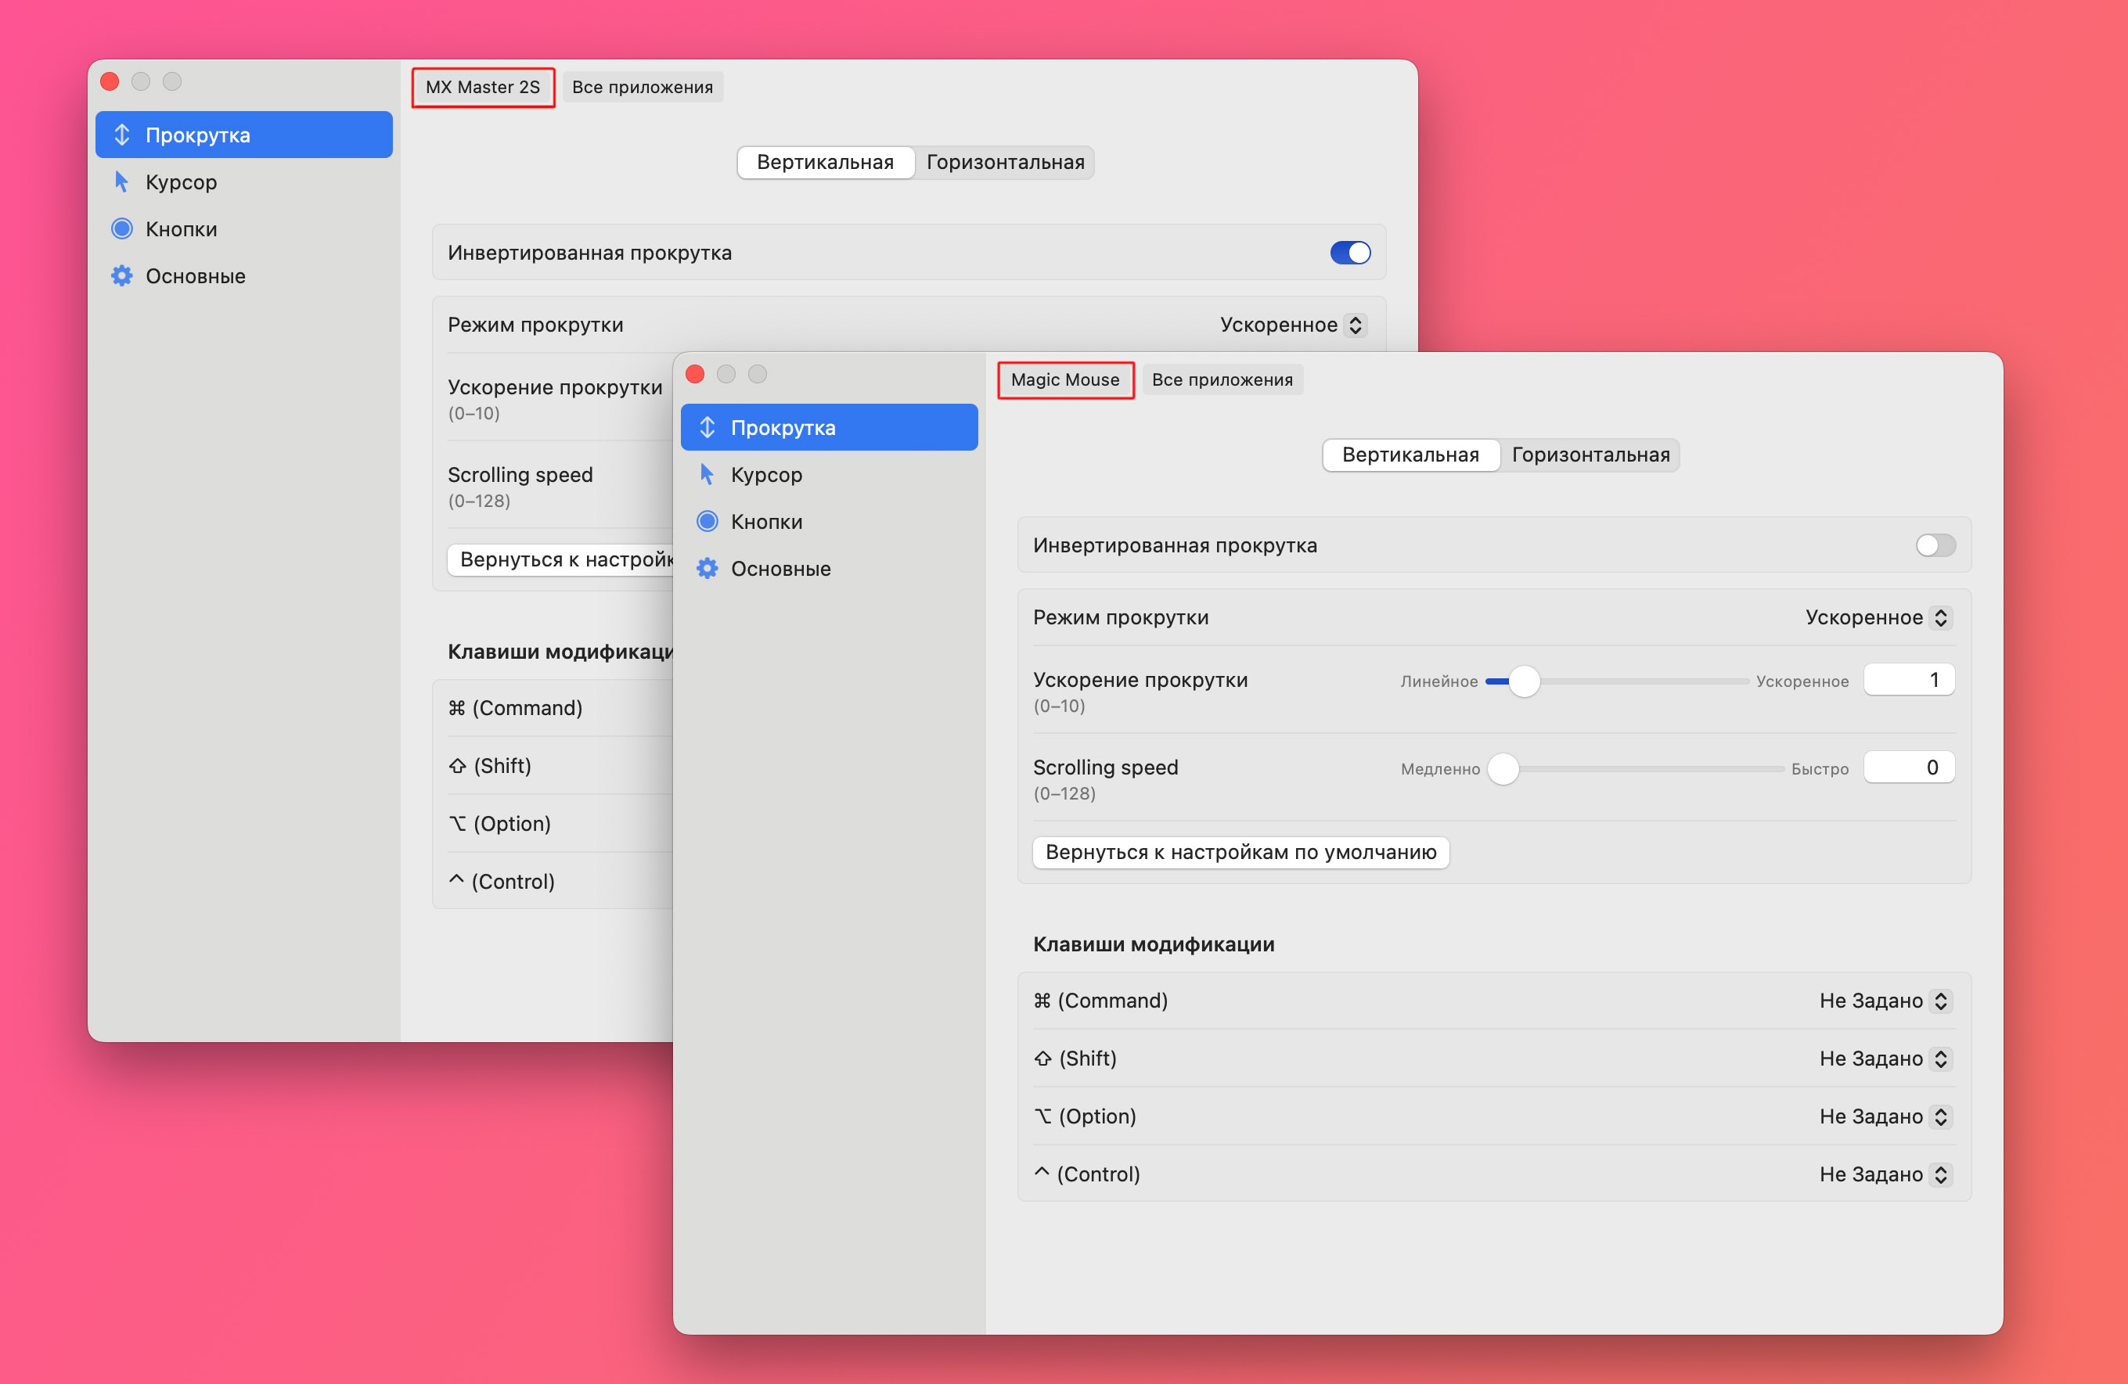Screen dimensions: 2128x1384
Task: Click Основные gear icon in front window sidebar
Action: coord(708,569)
